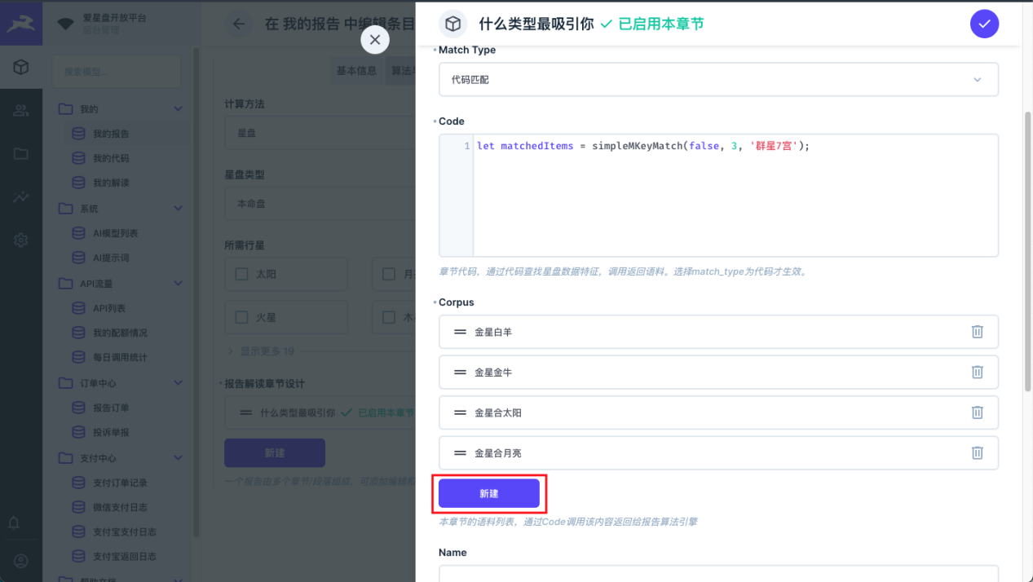
Task: Click trash icon for 金星金牛
Action: pyautogui.click(x=977, y=372)
